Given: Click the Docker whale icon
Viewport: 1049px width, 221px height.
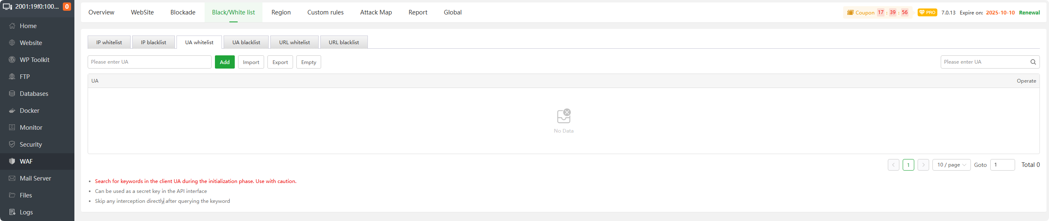Looking at the screenshot, I should 12,111.
